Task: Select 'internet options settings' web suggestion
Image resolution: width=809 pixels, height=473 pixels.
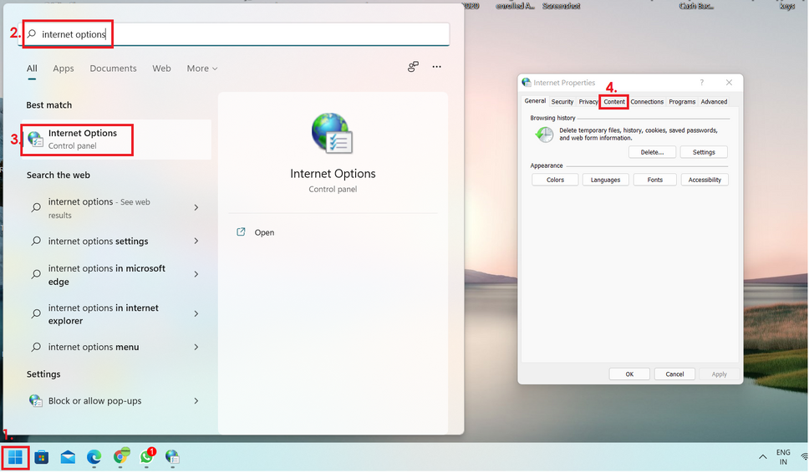Action: (x=98, y=242)
